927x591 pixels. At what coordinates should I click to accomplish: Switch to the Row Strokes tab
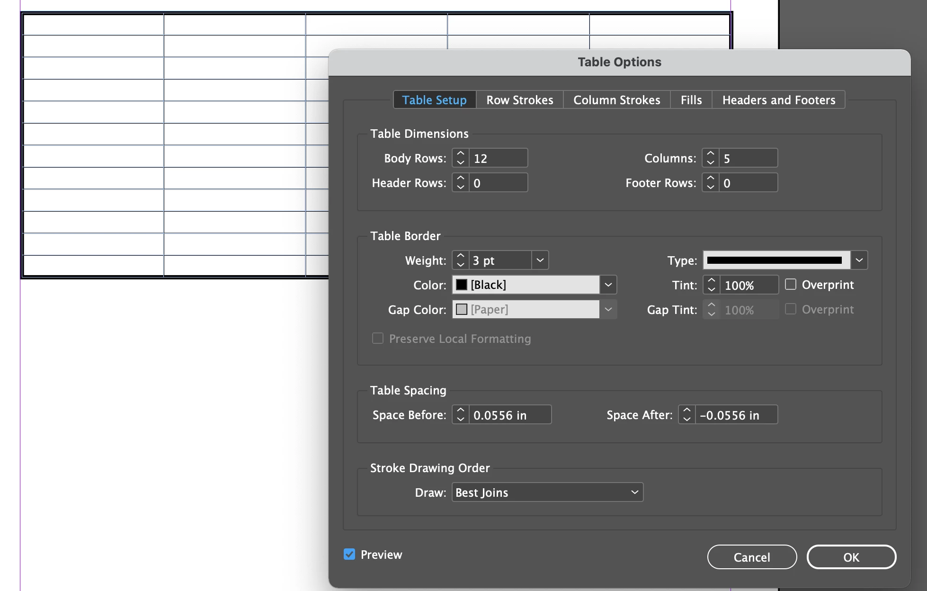[519, 100]
